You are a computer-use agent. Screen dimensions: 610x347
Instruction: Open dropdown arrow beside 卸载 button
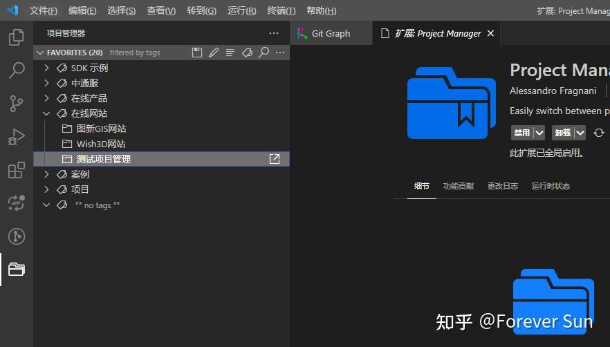coord(580,133)
